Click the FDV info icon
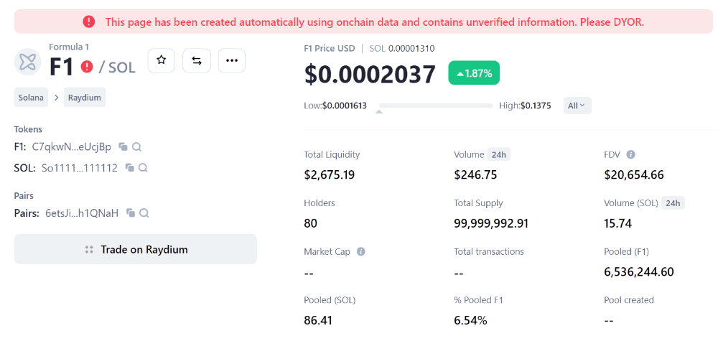Image resolution: width=718 pixels, height=341 pixels. pos(630,154)
